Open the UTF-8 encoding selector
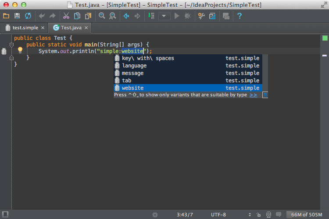The image size is (329, 219). click(x=218, y=215)
